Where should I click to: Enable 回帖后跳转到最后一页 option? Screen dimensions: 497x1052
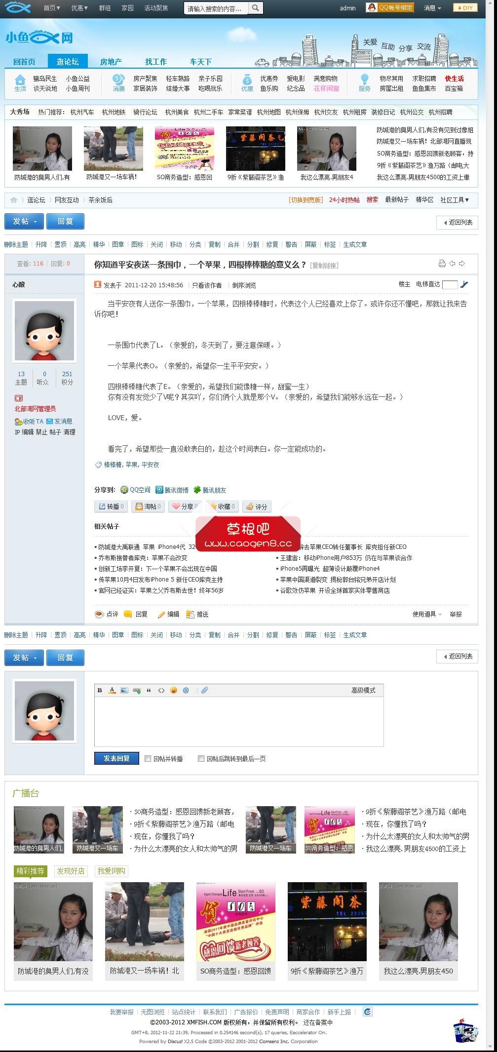click(x=201, y=758)
